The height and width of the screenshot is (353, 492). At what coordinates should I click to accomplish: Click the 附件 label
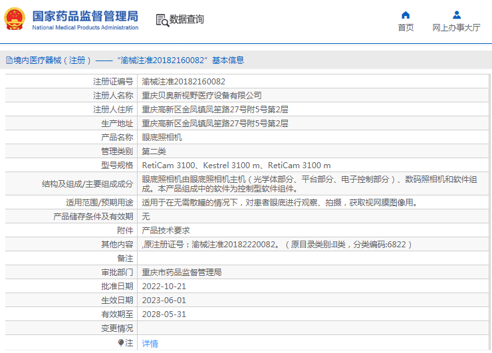[x=125, y=231]
